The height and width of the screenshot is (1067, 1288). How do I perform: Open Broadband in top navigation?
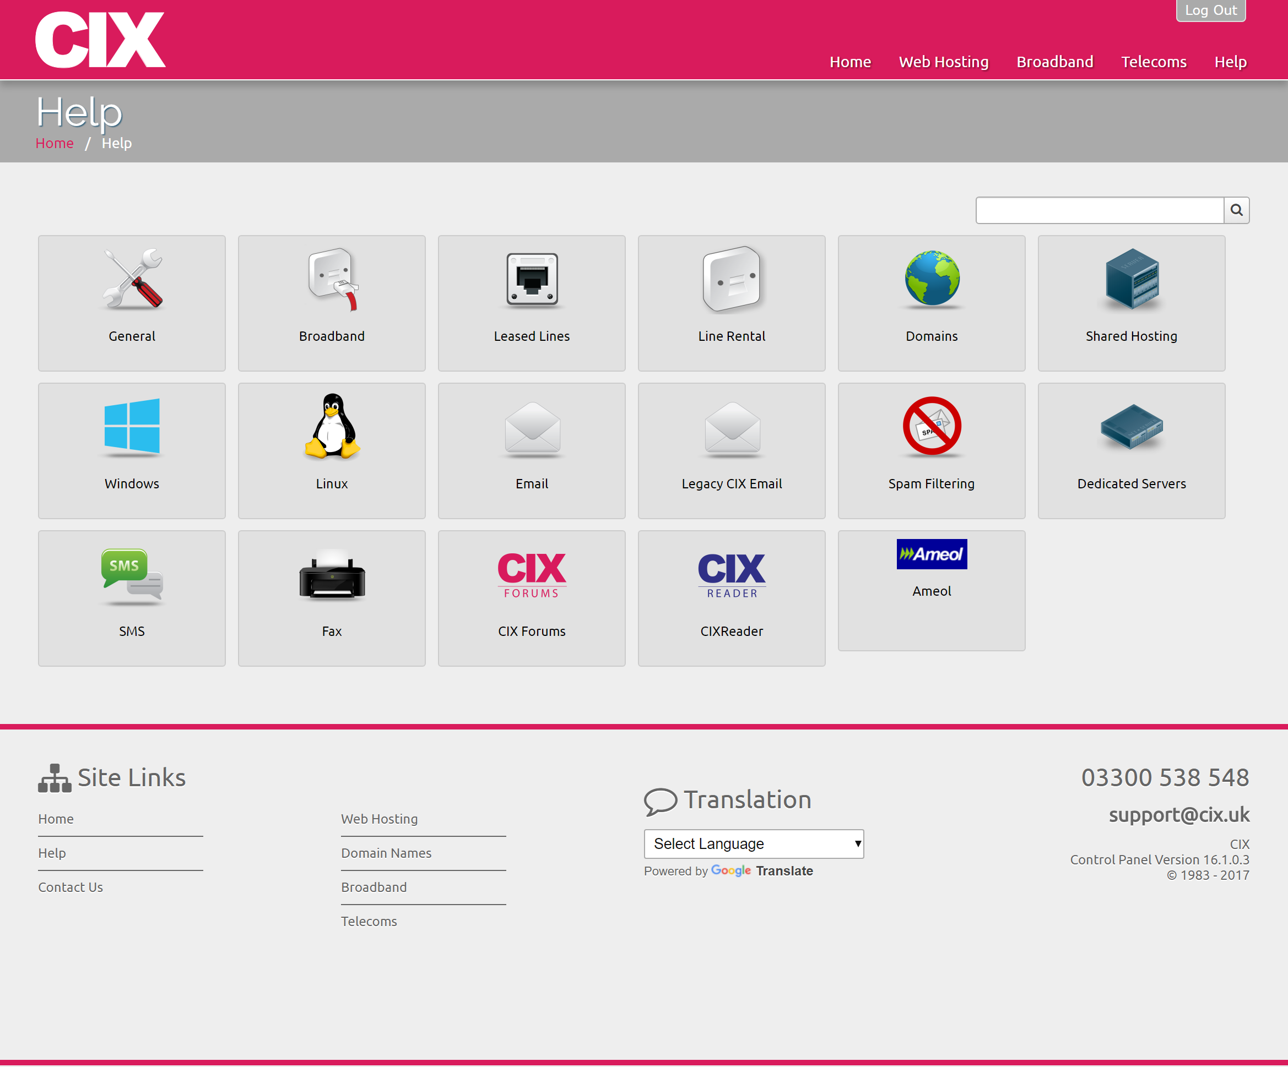point(1055,62)
